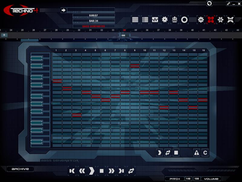
Task: Start playback with the main transport play button
Action: [92, 171]
